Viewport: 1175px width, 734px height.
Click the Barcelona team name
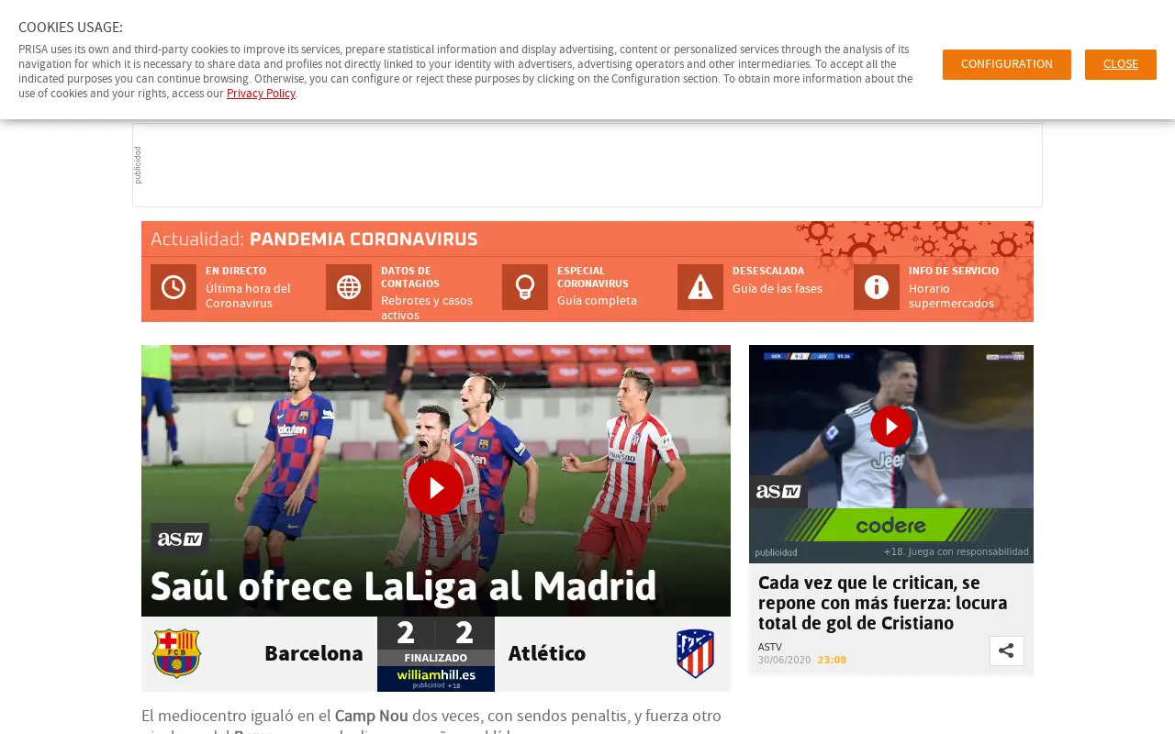314,653
